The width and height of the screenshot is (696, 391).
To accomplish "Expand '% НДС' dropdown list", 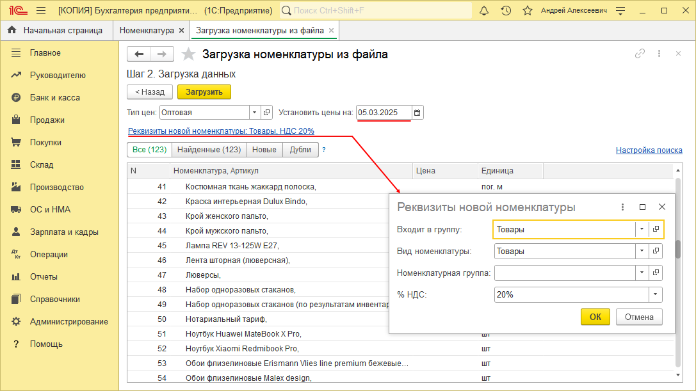I will [656, 295].
